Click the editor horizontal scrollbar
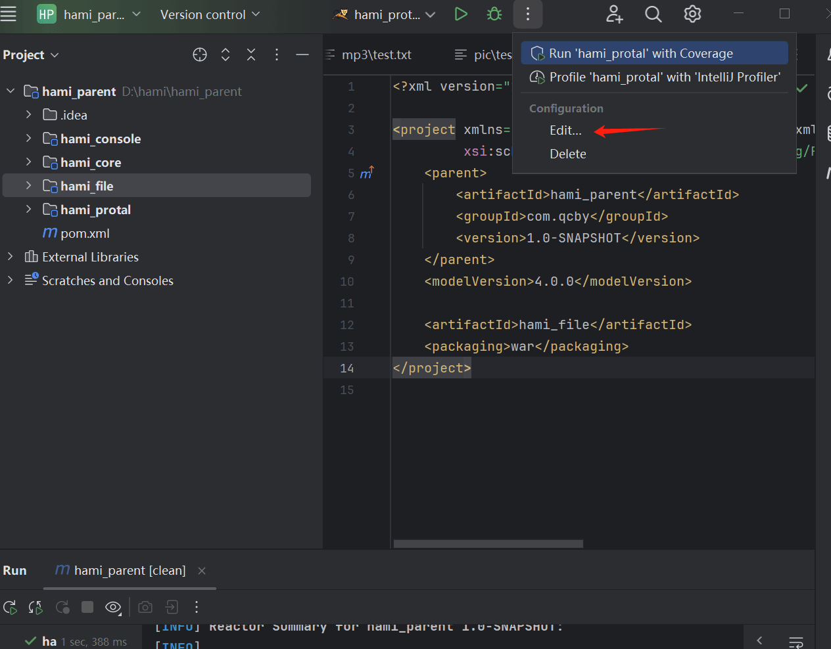831x649 pixels. point(488,544)
